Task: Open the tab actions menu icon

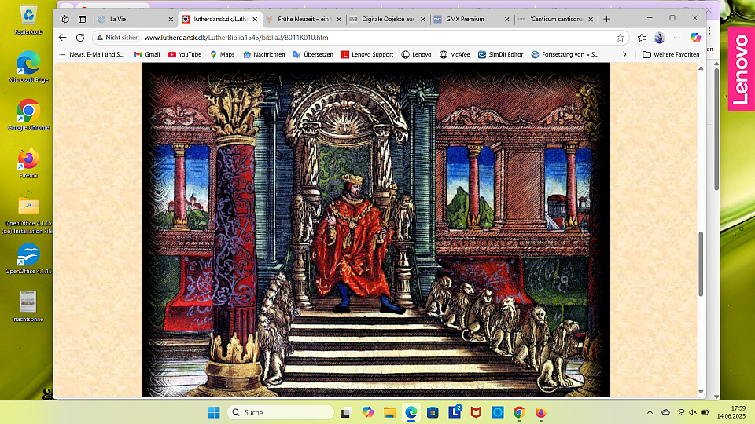Action: point(83,19)
